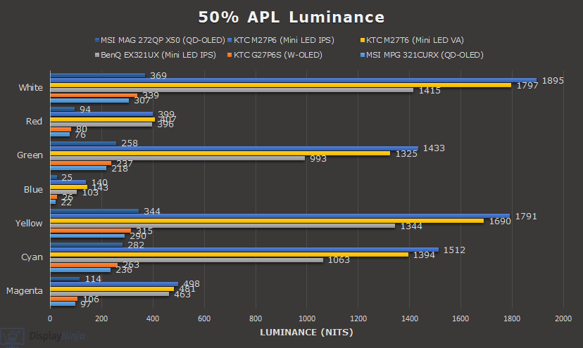
Task: Click the 1690 Yellow data label
Action: (500, 221)
